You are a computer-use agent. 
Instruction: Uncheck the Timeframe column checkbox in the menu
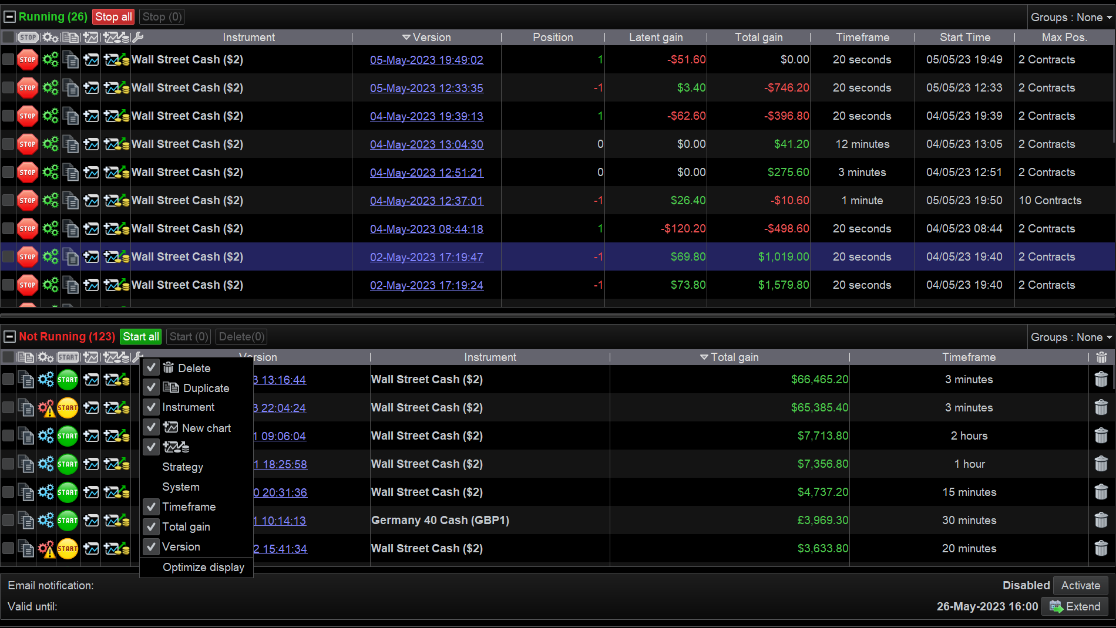click(x=152, y=507)
